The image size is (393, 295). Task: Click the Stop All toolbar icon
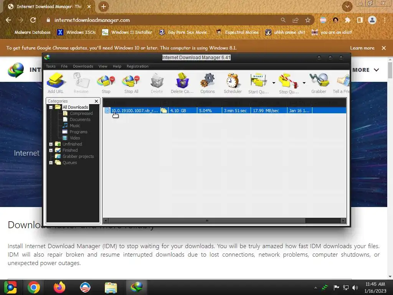(x=131, y=83)
